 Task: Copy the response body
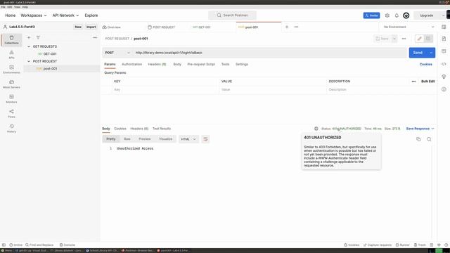pos(418,139)
